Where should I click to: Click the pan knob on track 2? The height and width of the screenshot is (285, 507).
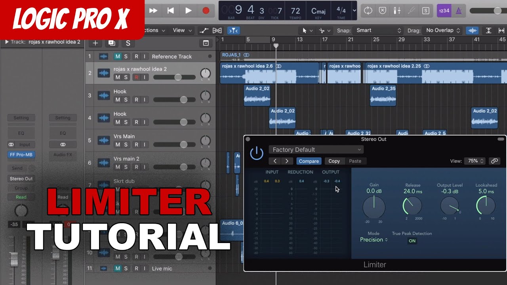click(x=206, y=73)
